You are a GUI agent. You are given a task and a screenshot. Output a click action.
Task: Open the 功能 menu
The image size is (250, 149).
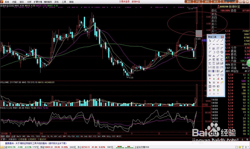click(14, 2)
